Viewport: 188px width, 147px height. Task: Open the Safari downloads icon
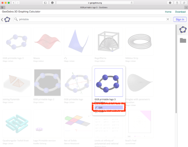(170, 3)
